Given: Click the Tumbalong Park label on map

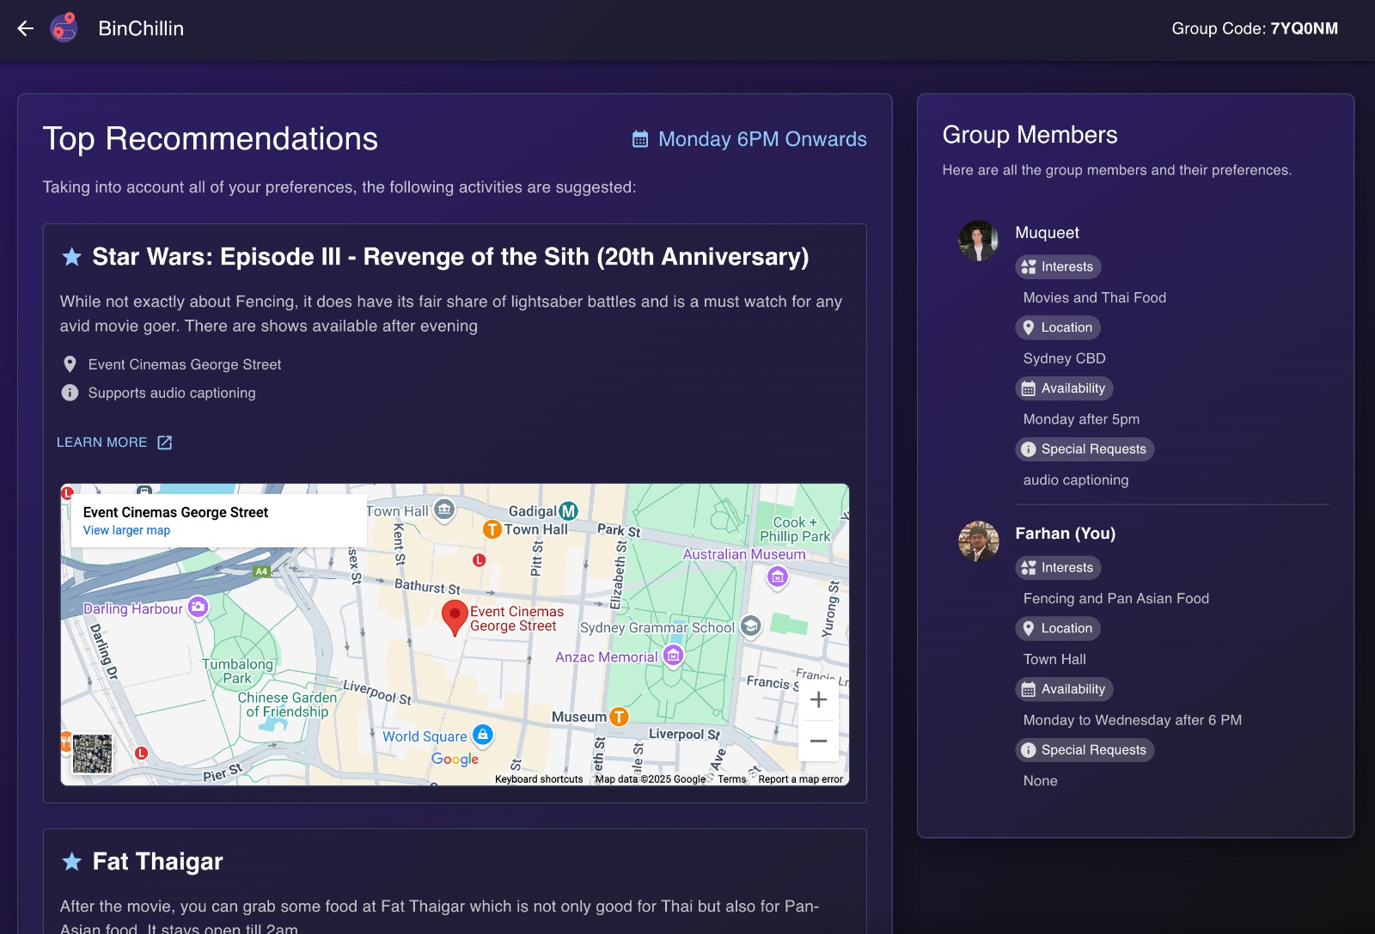Looking at the screenshot, I should pyautogui.click(x=237, y=671).
